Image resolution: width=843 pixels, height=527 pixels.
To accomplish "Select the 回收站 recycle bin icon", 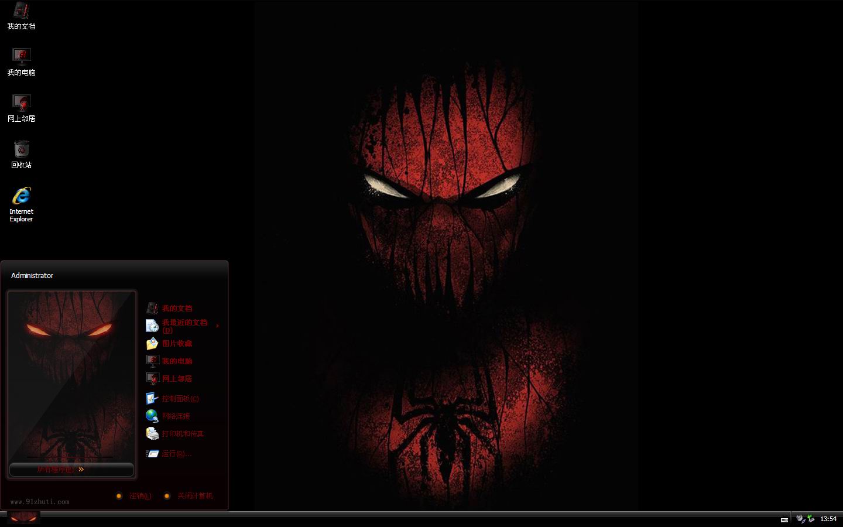I will click(21, 155).
